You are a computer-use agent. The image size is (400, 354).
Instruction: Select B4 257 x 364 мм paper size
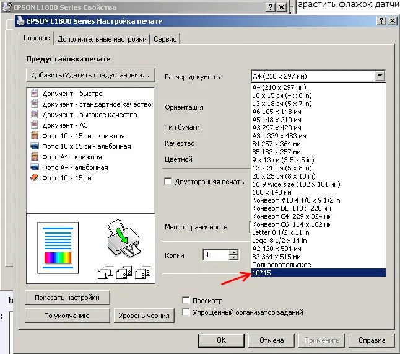pyautogui.click(x=318, y=144)
